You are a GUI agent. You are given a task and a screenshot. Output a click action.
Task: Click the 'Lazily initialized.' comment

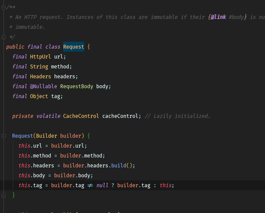point(177,116)
